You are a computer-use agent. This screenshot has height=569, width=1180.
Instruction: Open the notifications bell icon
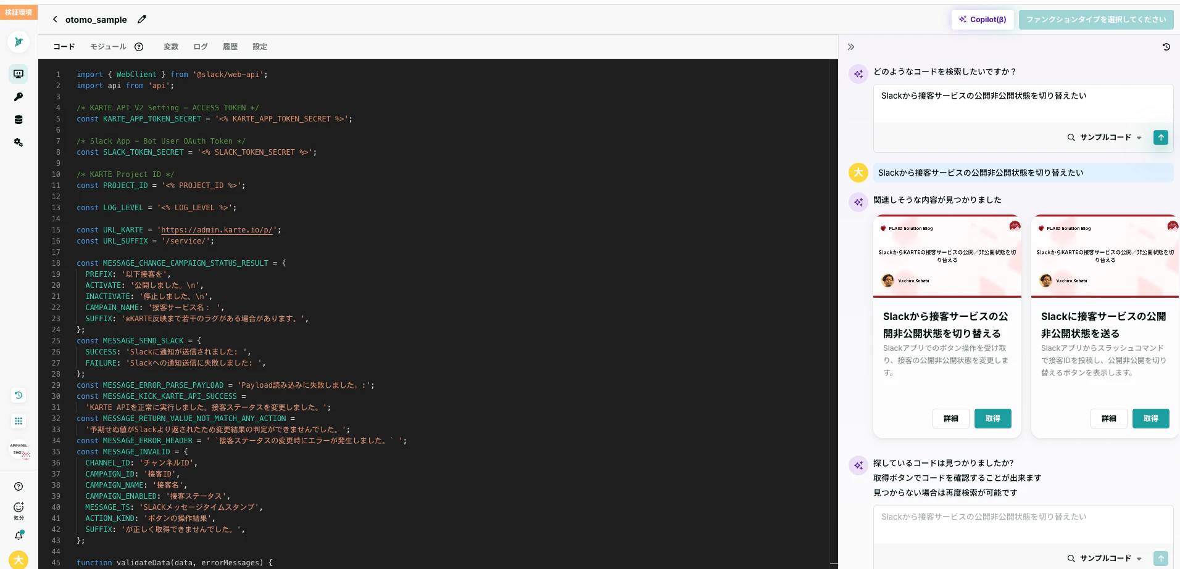19,535
